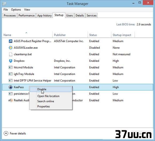Screen dimensions: 155x141
Task: Click the KeePass lock icon
Action: [11, 87]
